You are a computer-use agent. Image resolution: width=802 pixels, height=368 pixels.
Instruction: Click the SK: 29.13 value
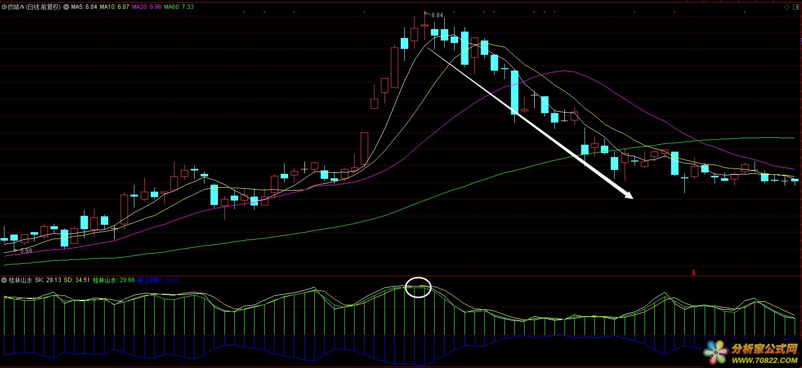[x=48, y=280]
